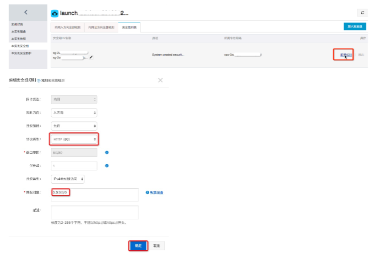Open the rule direction dropdown showing 入方向

point(74,113)
